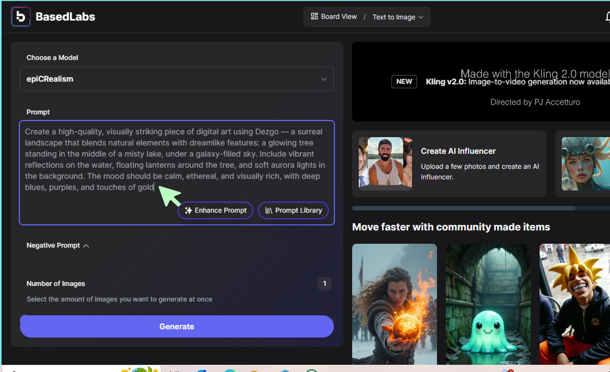The image size is (610, 372).
Task: Open the notifications bell icon
Action: pyautogui.click(x=607, y=17)
